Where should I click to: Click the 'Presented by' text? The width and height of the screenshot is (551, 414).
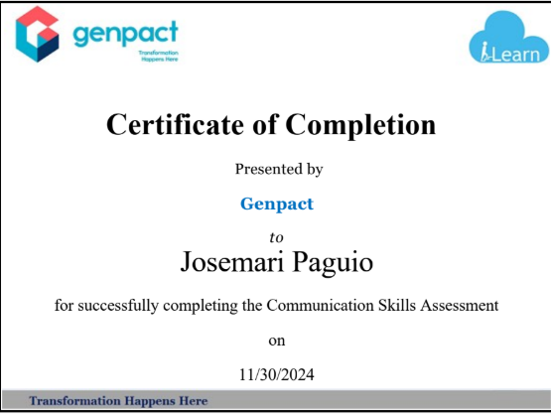point(279,169)
